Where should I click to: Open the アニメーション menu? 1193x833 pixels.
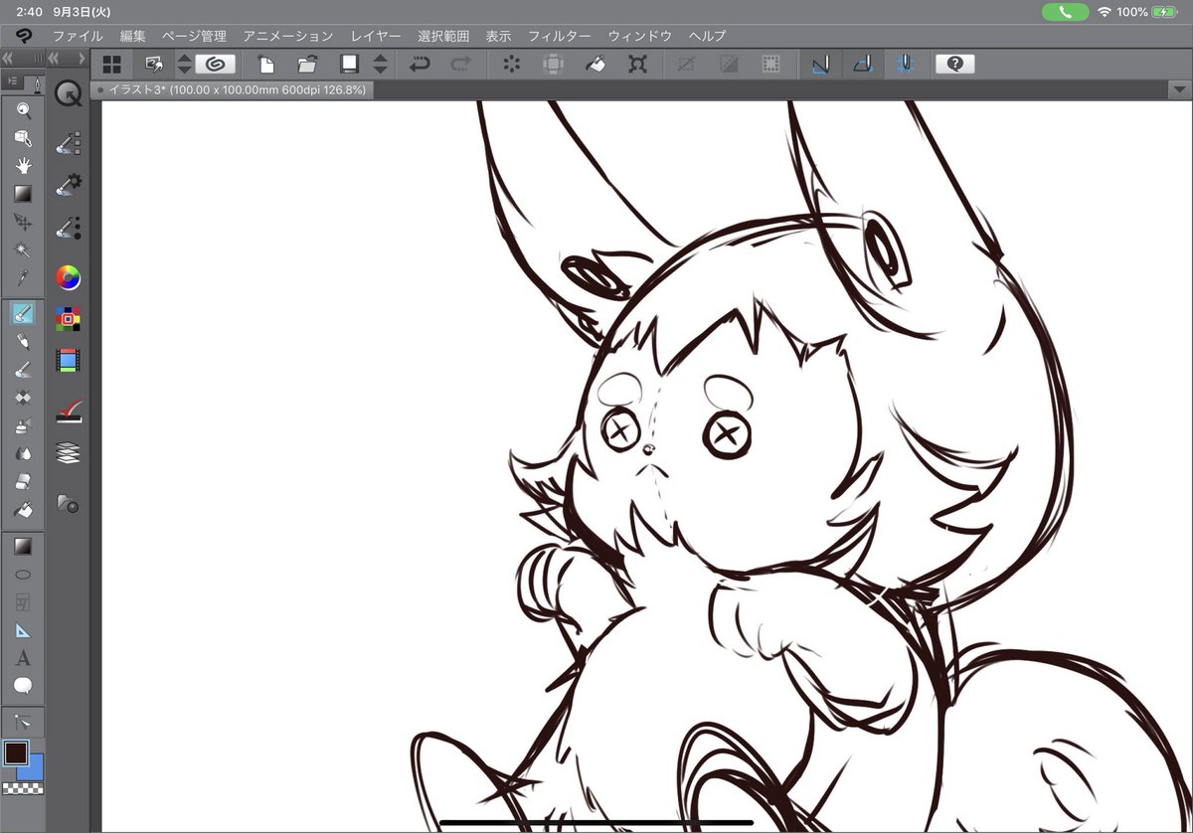point(288,36)
